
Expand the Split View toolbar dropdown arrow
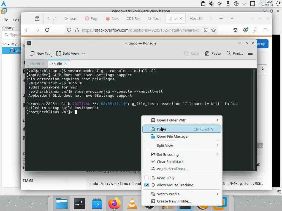click(83, 53)
